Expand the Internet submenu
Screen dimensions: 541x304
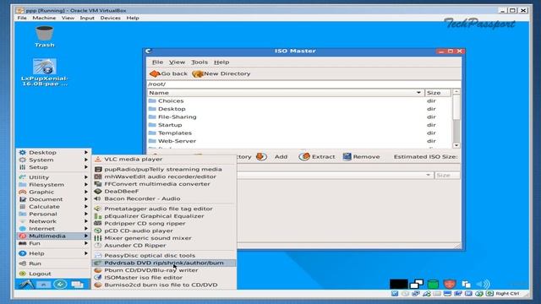(53, 229)
